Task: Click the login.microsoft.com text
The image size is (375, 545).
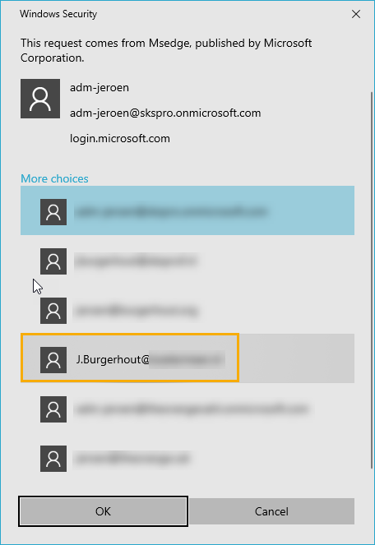Action: (120, 138)
